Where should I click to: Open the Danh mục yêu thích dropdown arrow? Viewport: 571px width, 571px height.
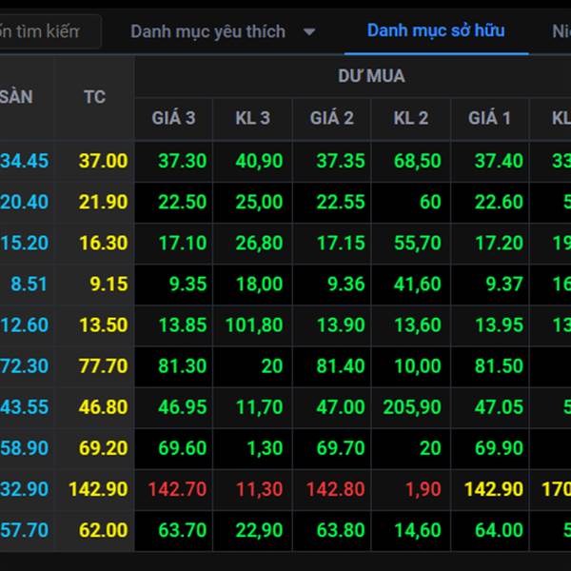308,32
